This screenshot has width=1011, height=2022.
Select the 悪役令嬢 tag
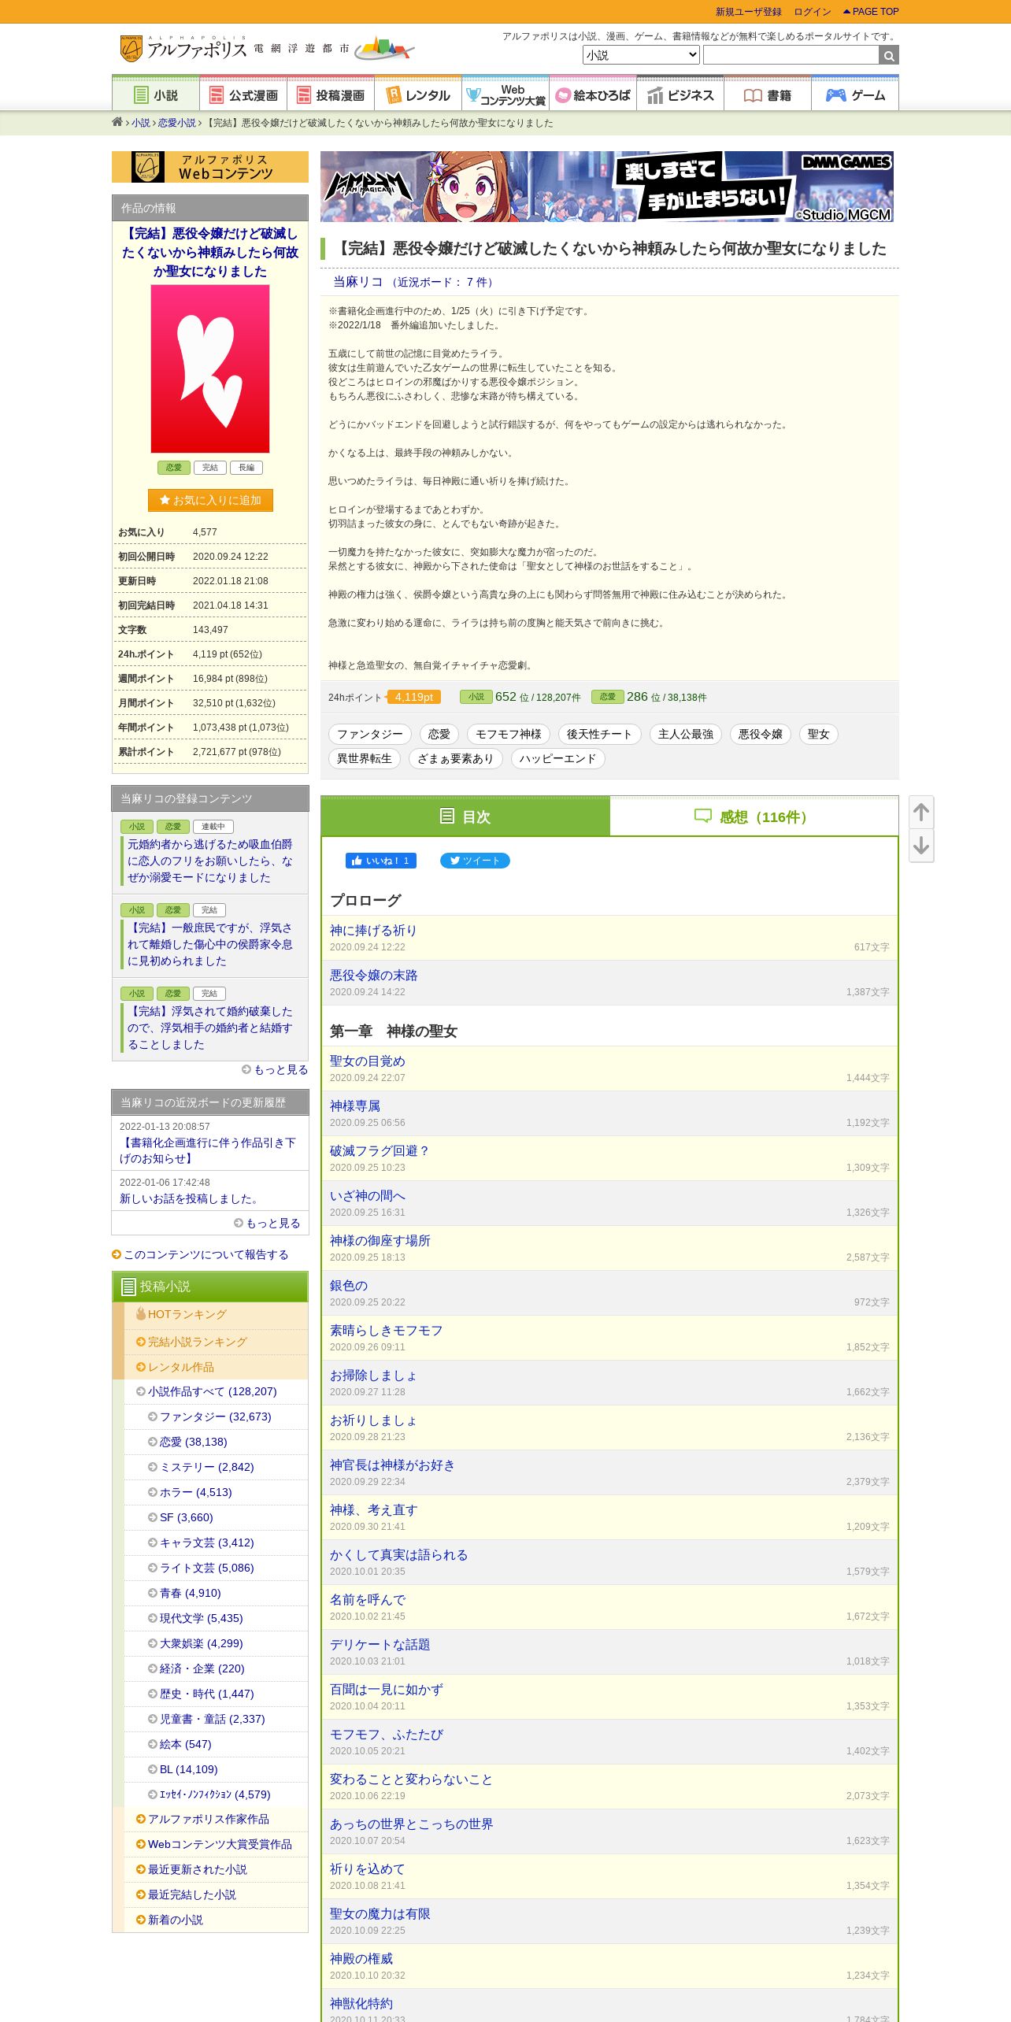tap(761, 734)
